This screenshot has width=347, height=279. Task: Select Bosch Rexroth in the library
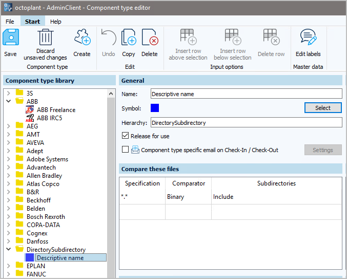pyautogui.click(x=46, y=216)
